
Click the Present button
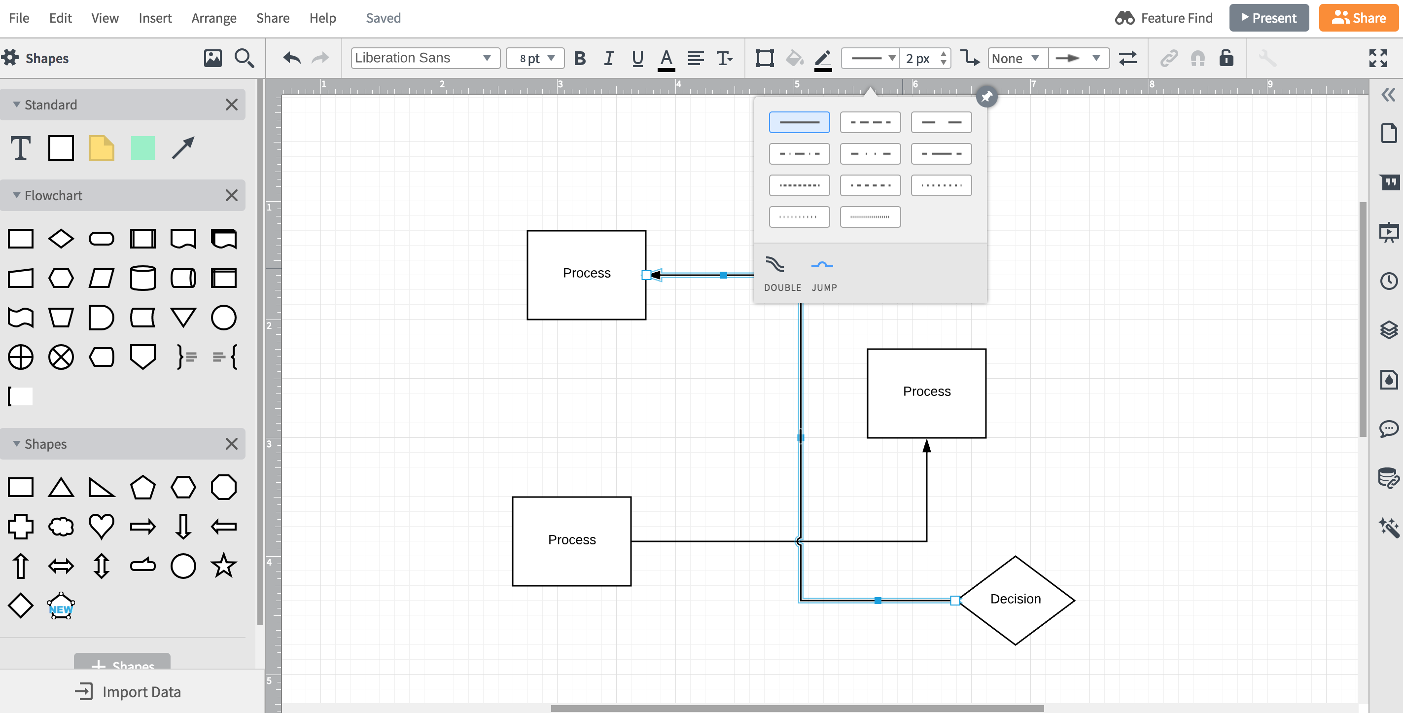(x=1269, y=17)
